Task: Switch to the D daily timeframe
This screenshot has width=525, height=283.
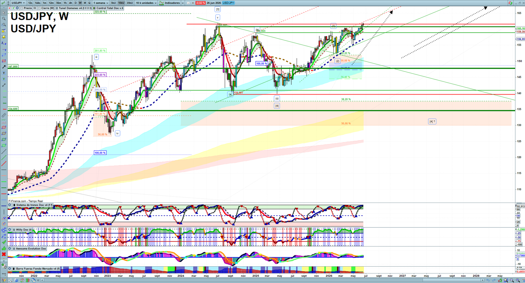Action: coord(75,3)
